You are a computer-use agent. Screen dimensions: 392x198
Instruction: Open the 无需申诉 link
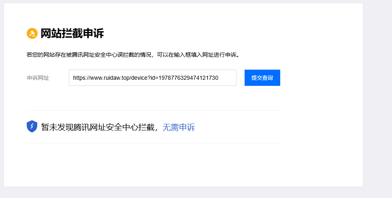(179, 127)
